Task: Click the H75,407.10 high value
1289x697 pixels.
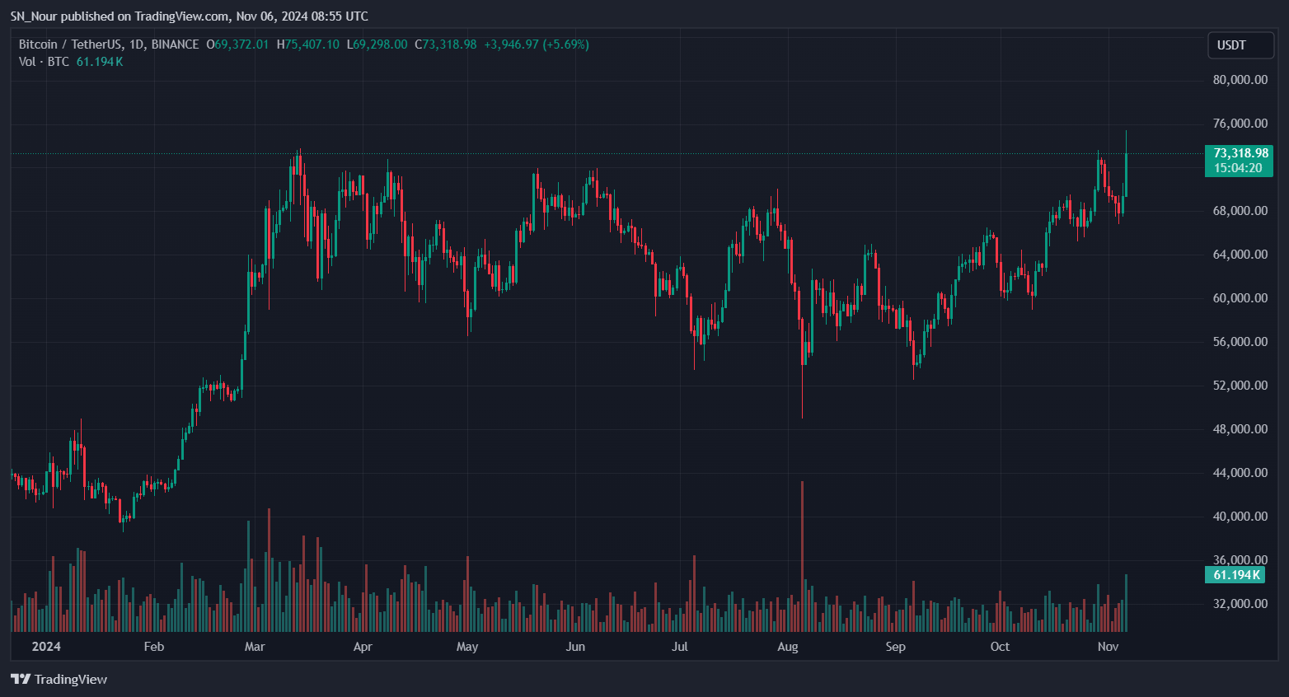Action: point(308,44)
